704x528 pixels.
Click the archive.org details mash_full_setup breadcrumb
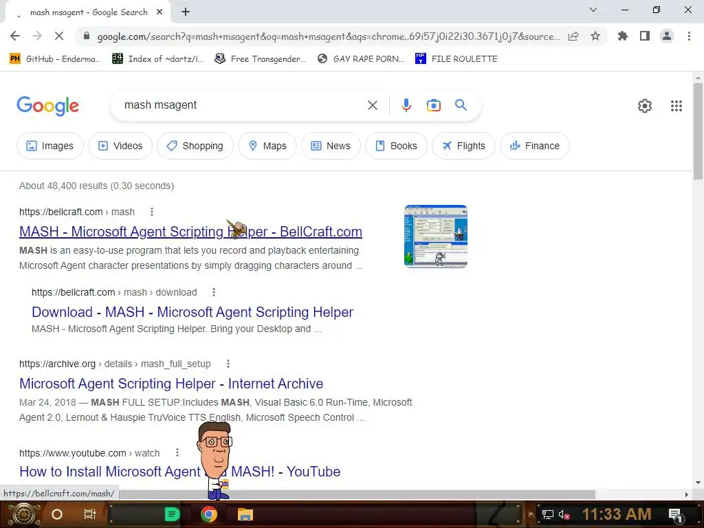[115, 364]
